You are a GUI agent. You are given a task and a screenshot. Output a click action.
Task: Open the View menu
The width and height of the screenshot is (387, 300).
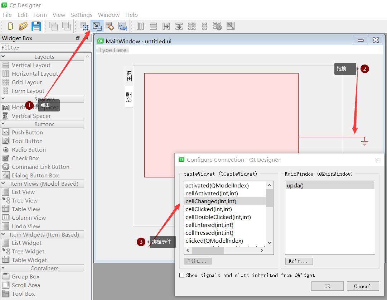[x=59, y=15]
